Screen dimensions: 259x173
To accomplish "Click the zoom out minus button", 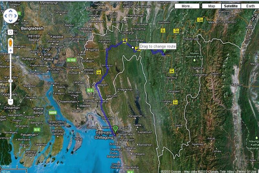I will click(10, 102).
